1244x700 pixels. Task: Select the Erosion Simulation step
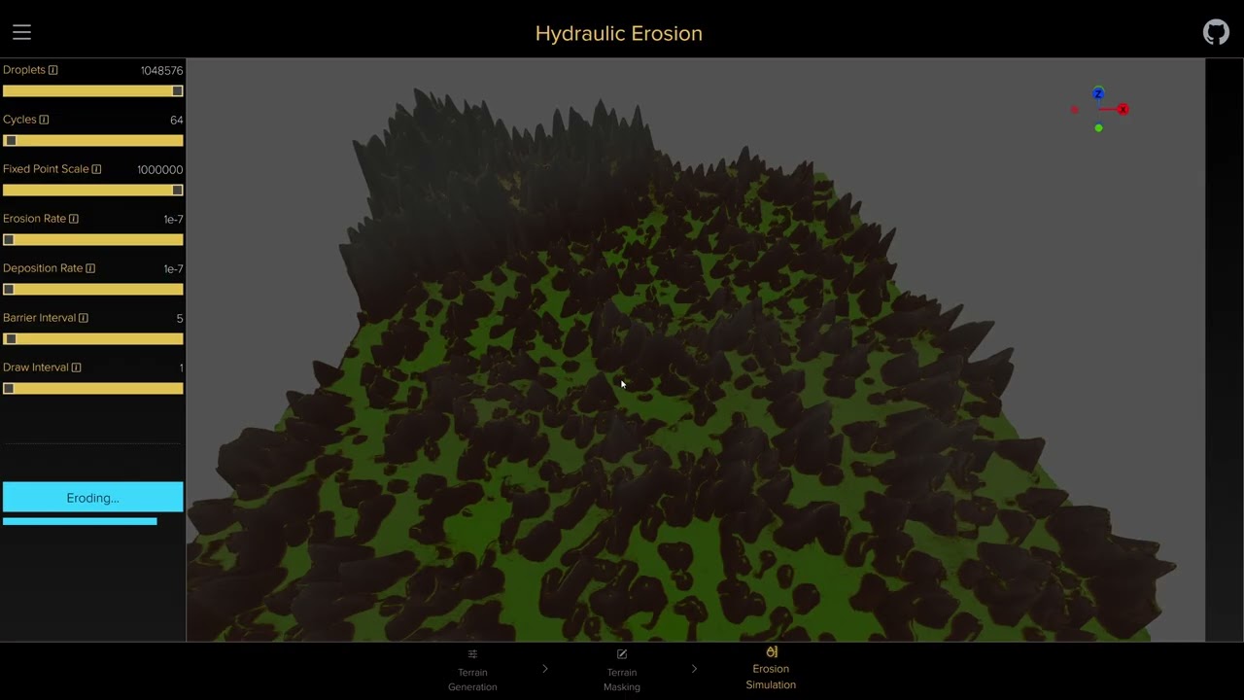(771, 668)
